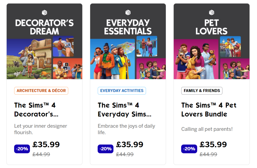Click the bundle box icon above Everyday Essentials
This screenshot has height=168, width=257.
128,13
